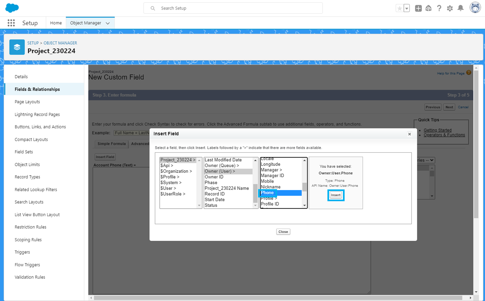Click the second list's scroll-up arrow
485x301 pixels.
(x=255, y=160)
